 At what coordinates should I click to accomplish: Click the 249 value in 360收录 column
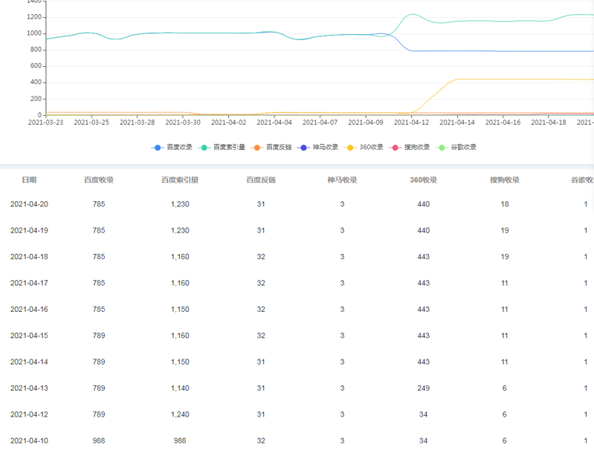423,388
